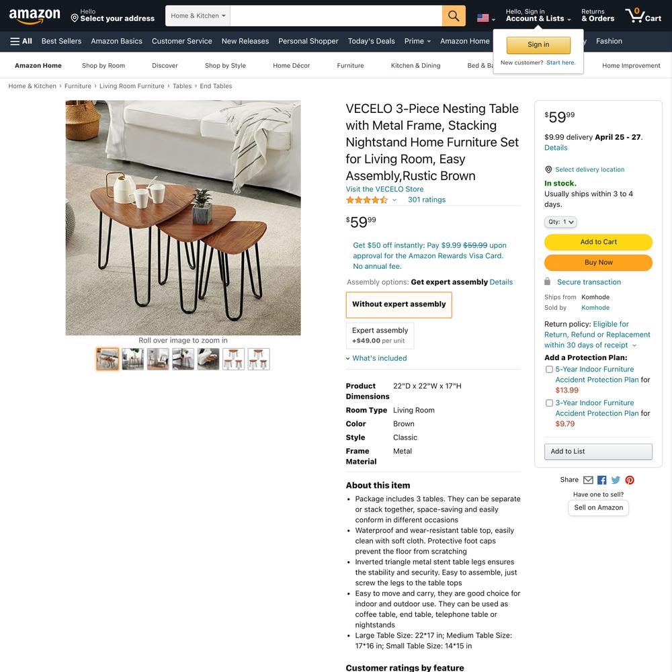This screenshot has height=672, width=672.
Task: Share on Pinterest icon
Action: pyautogui.click(x=629, y=480)
